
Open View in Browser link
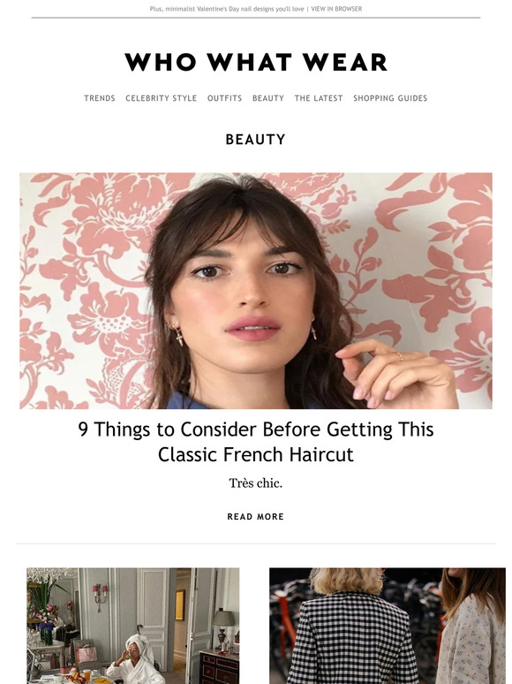point(336,9)
